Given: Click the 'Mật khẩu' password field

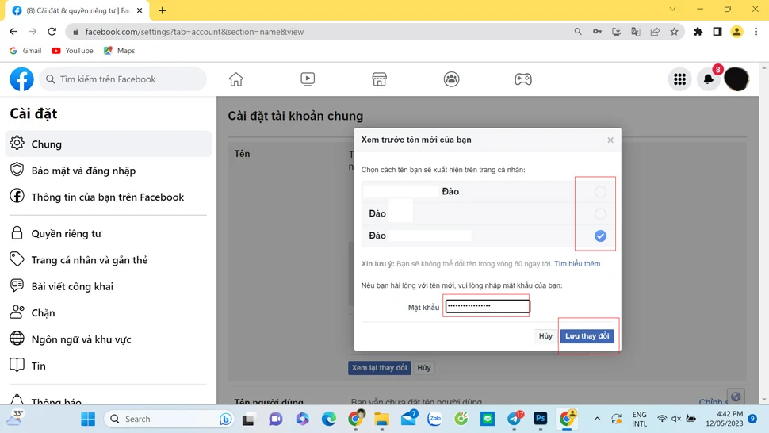Looking at the screenshot, I should click(x=487, y=306).
